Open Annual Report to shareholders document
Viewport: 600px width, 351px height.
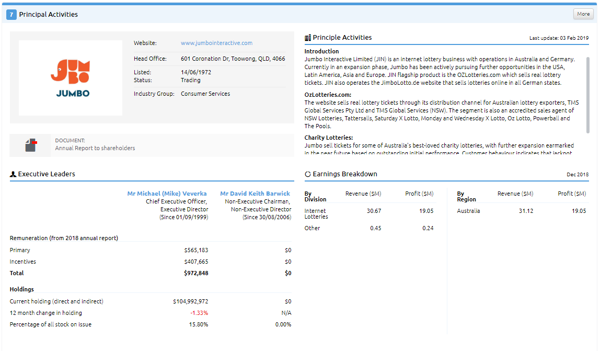pos(95,148)
